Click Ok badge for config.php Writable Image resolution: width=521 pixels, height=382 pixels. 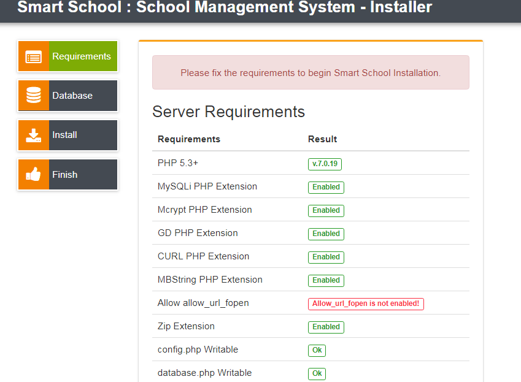pyautogui.click(x=317, y=350)
